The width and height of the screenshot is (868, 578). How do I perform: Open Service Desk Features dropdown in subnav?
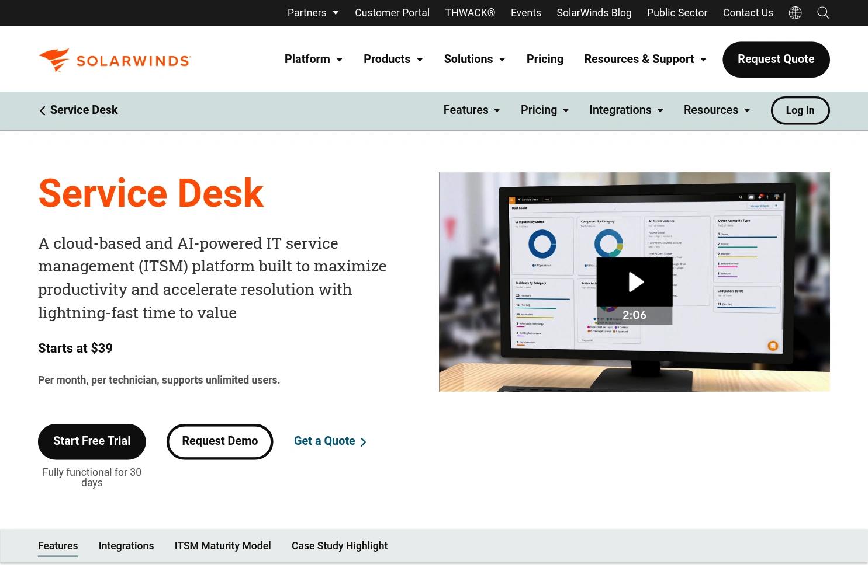click(x=472, y=110)
